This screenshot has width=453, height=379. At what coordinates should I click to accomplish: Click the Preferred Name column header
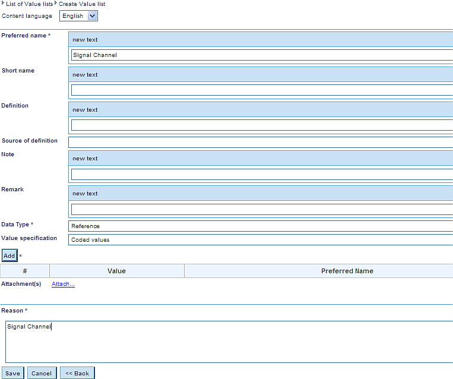[x=347, y=271]
